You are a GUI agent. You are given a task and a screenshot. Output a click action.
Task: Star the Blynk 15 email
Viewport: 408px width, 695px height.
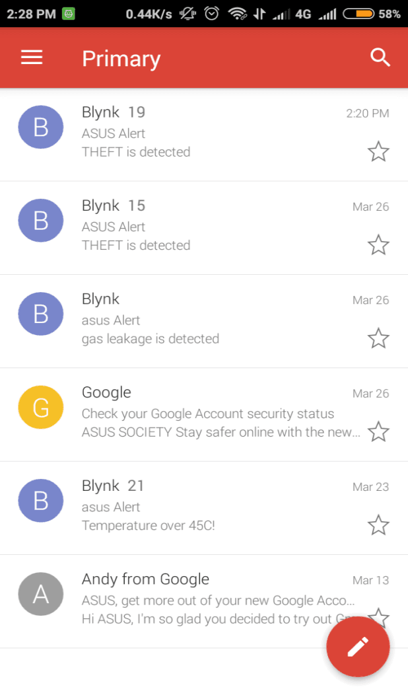pyautogui.click(x=378, y=244)
